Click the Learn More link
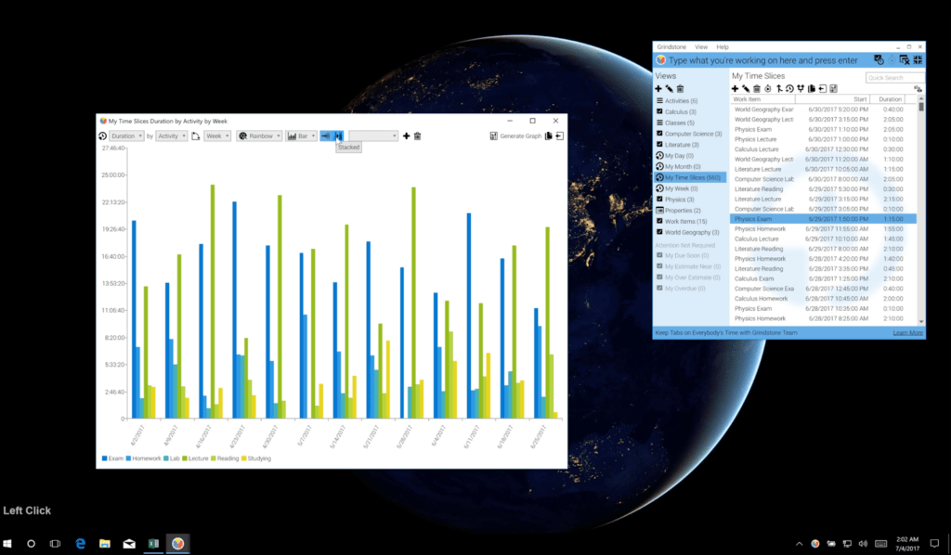This screenshot has width=951, height=555. click(906, 331)
